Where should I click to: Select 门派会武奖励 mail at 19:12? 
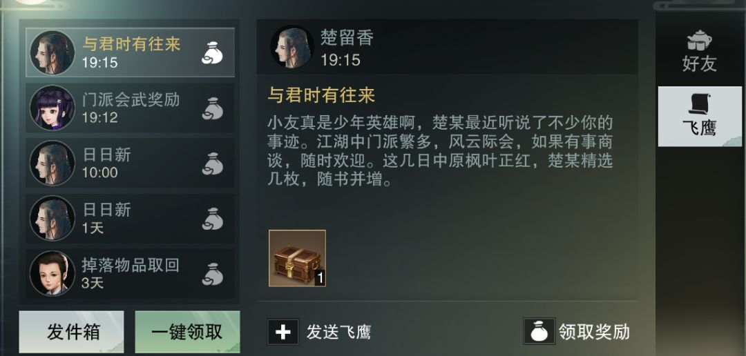[130, 108]
